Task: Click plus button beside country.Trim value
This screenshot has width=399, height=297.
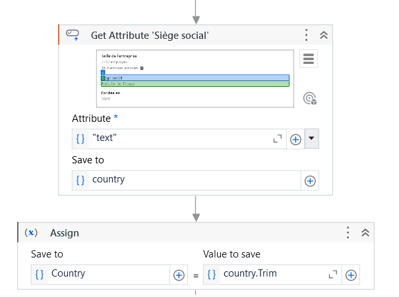Action: [x=352, y=275]
